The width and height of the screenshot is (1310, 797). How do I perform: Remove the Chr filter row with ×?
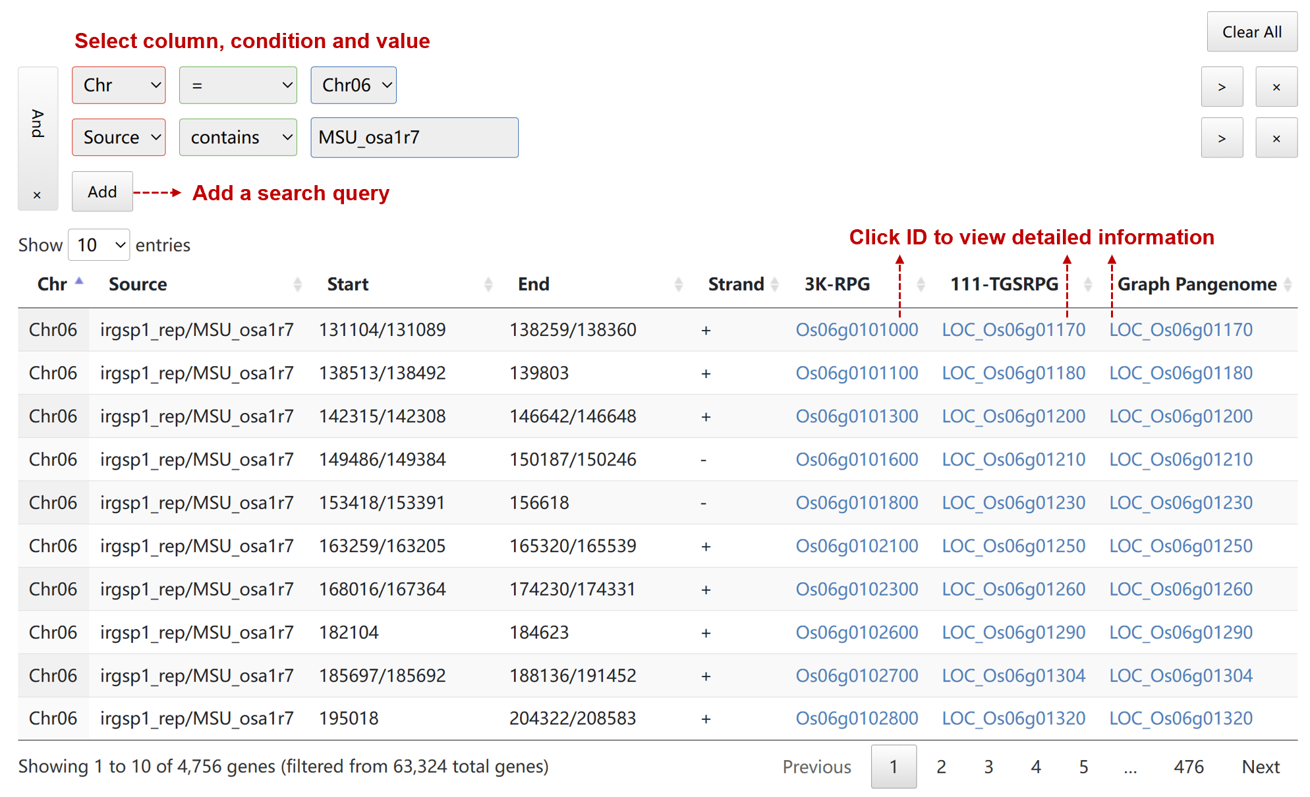click(1276, 86)
